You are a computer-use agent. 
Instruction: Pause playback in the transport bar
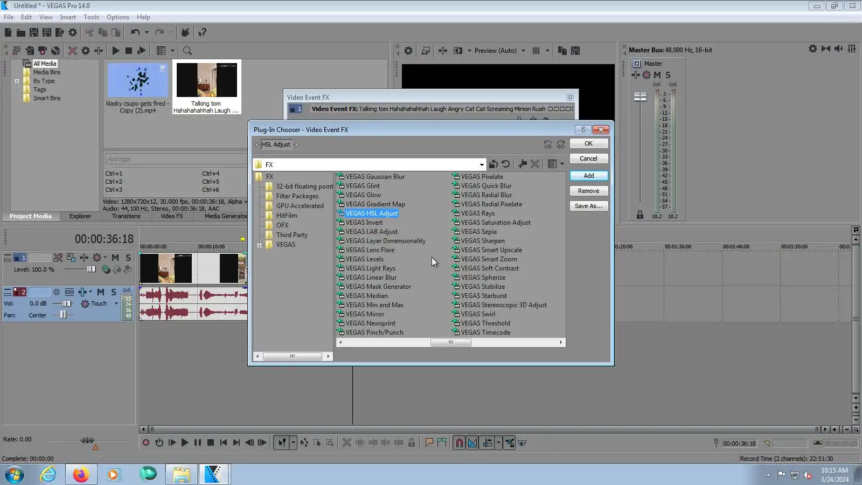pyautogui.click(x=198, y=443)
